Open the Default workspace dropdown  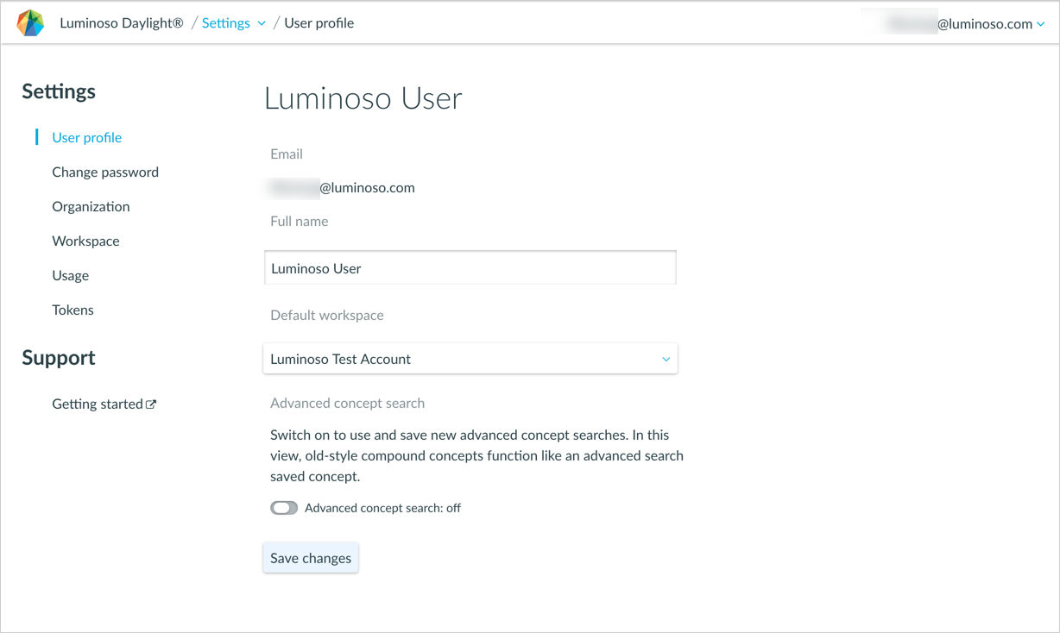click(x=470, y=359)
